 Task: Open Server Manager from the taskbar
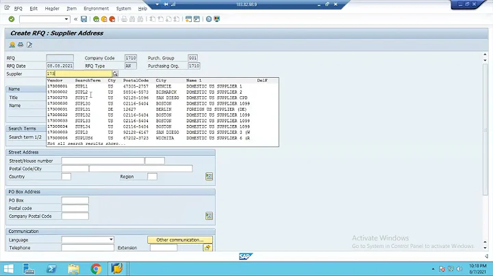tap(29, 268)
